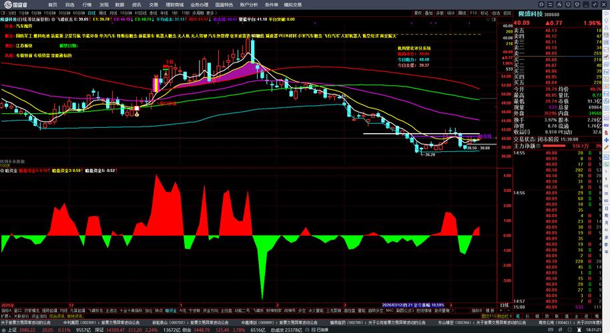Image resolution: width=610 pixels, height=333 pixels.
Task: Click the small diamond icon above price axis
Action: (x=488, y=19)
